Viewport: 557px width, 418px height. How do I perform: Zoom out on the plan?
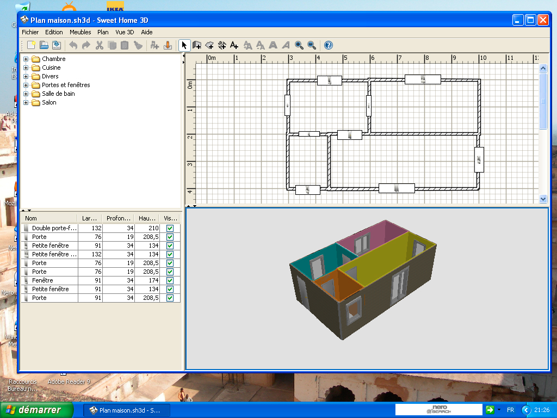point(312,45)
